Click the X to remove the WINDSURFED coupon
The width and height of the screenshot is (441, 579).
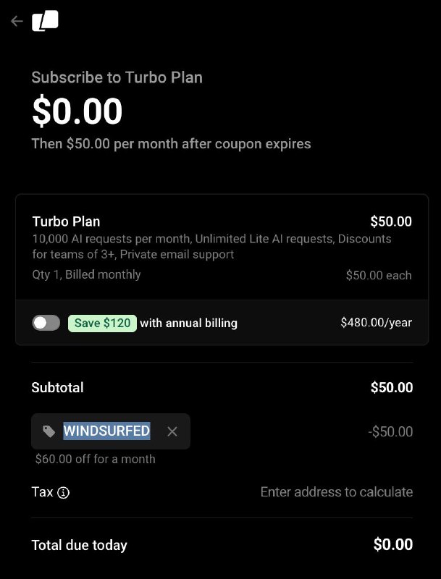pyautogui.click(x=172, y=431)
